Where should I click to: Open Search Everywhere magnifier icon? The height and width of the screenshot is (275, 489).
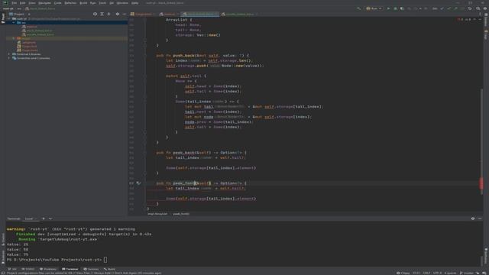(x=478, y=8)
